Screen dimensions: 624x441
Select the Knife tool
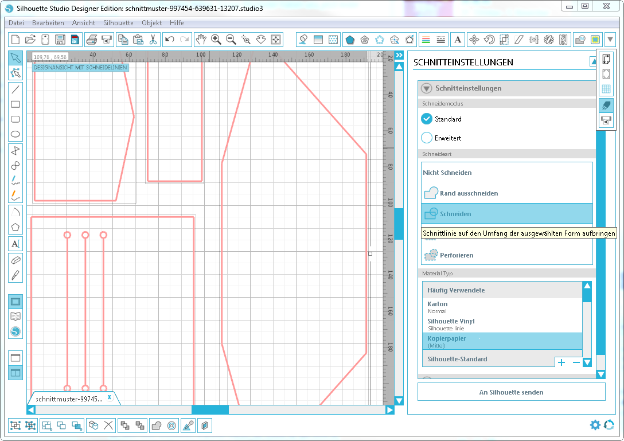[x=15, y=275]
